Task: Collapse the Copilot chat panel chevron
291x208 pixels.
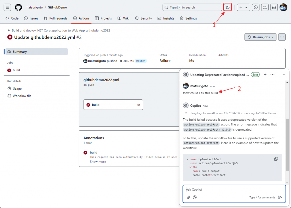Action: pos(284,75)
